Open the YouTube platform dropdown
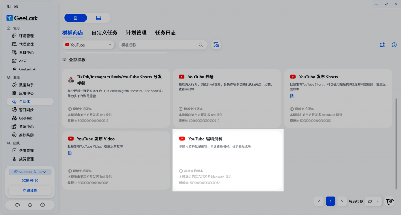This screenshot has height=215, width=401. 88,45
